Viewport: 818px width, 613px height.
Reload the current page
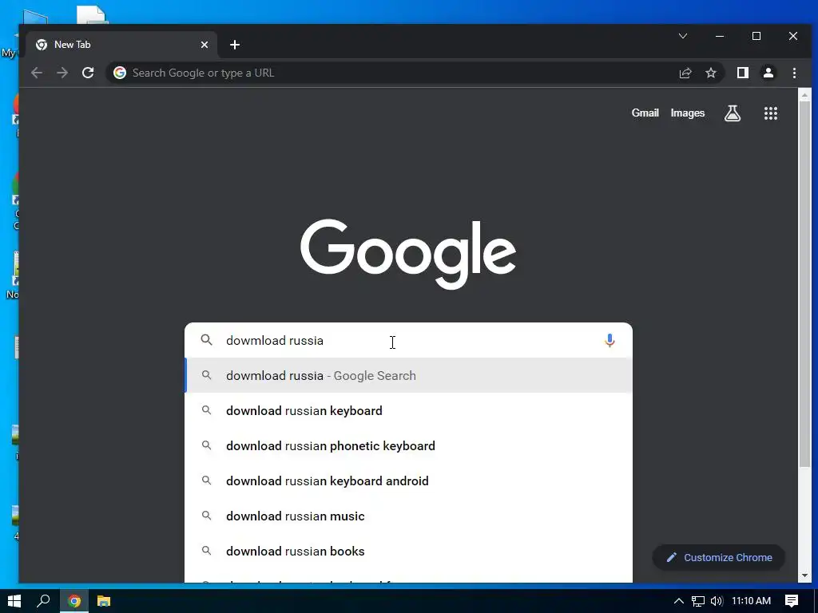tap(88, 73)
